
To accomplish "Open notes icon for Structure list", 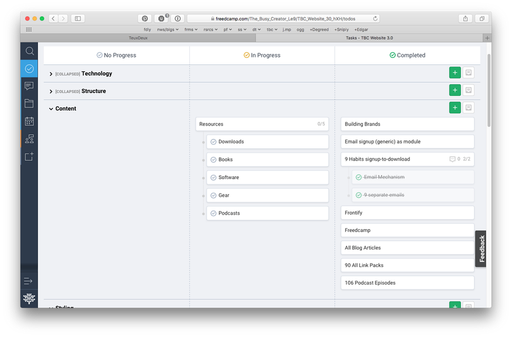I will coord(468,90).
